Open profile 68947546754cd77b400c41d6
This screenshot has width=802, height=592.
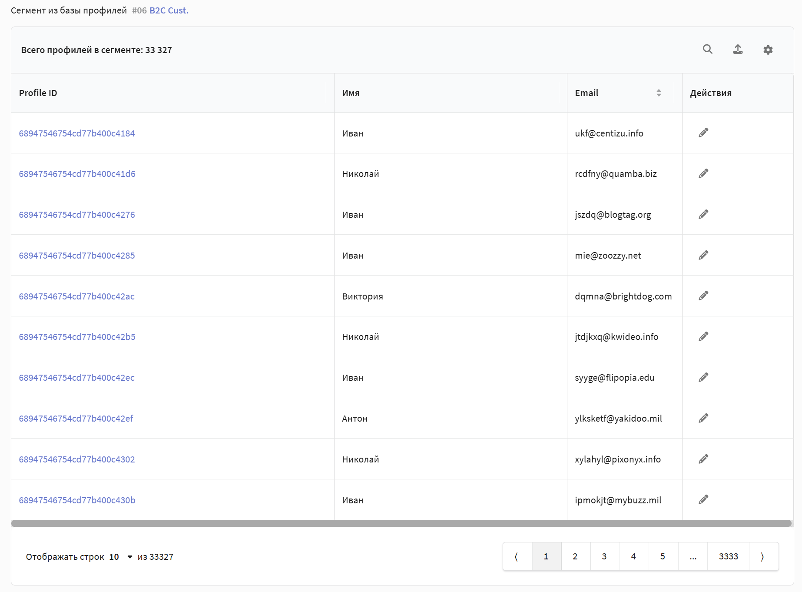pos(77,174)
